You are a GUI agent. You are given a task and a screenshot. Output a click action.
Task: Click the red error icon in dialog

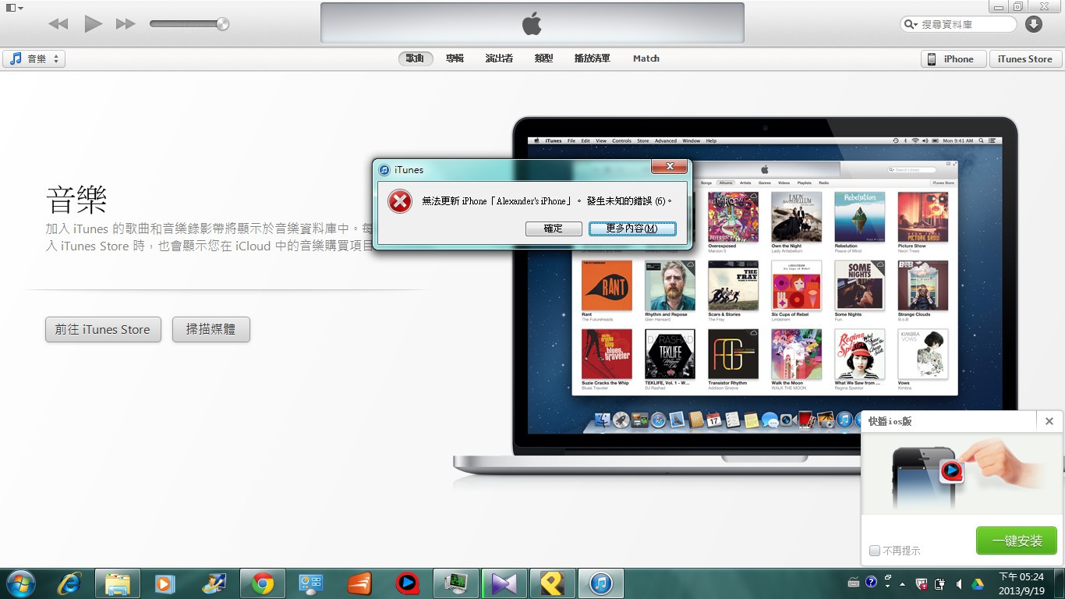pos(400,201)
